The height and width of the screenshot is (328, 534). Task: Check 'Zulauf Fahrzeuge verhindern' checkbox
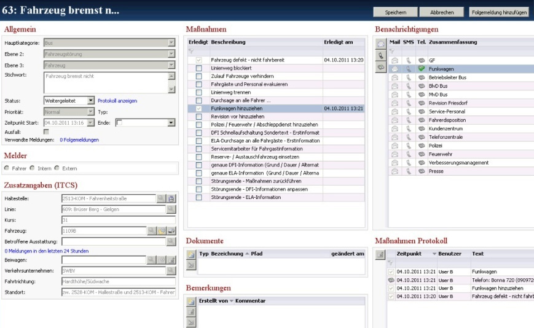199,76
